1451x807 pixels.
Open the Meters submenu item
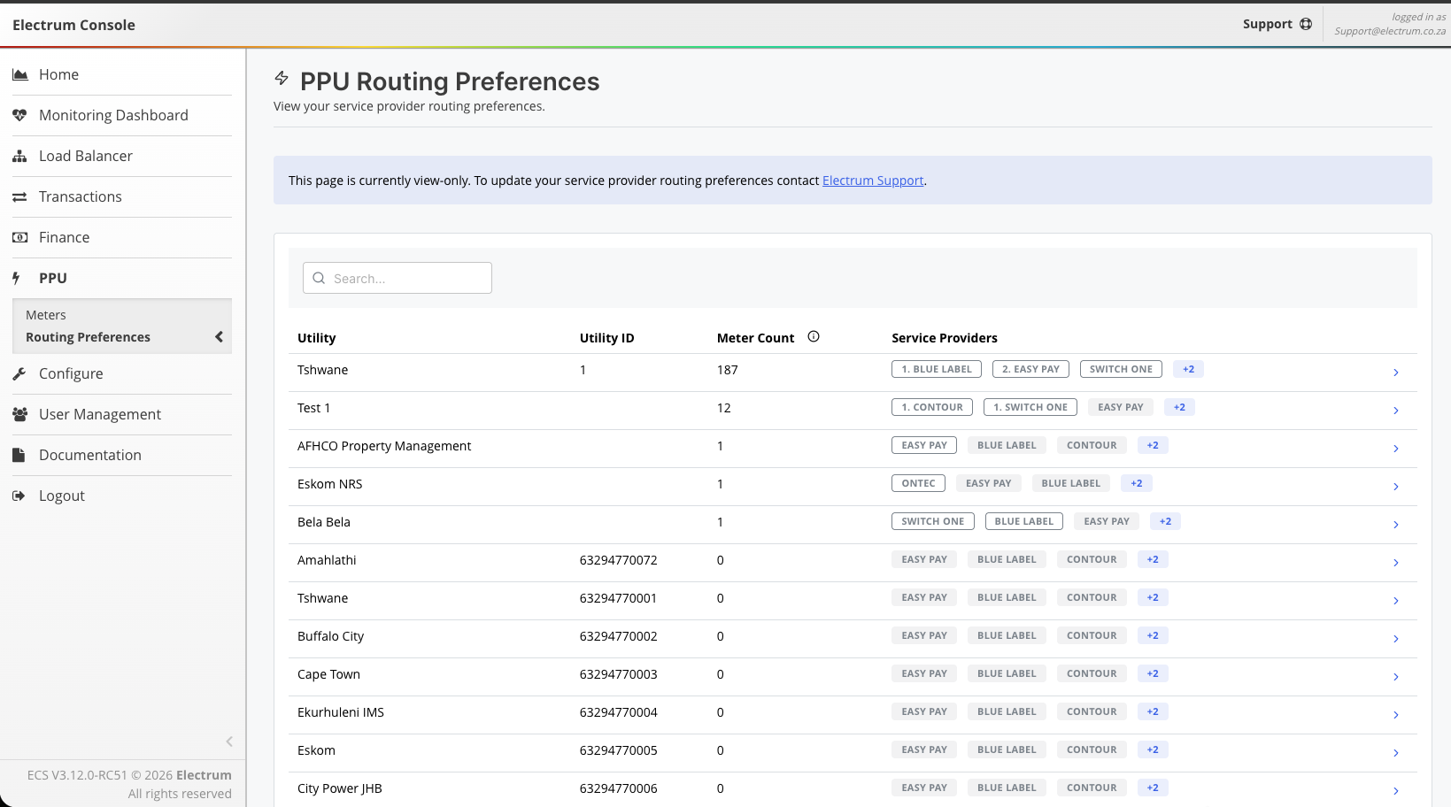coord(46,315)
